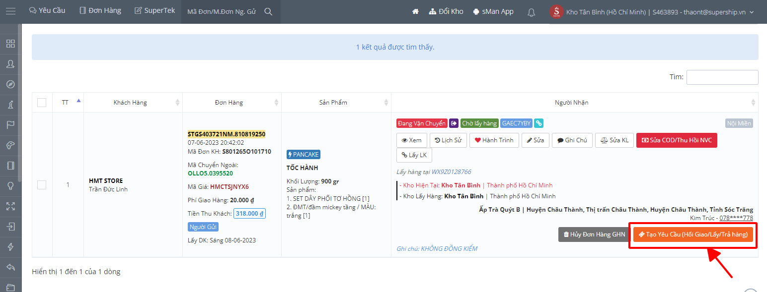Image resolution: width=767 pixels, height=292 pixels.
Task: Go to the home icon in header
Action: (416, 11)
